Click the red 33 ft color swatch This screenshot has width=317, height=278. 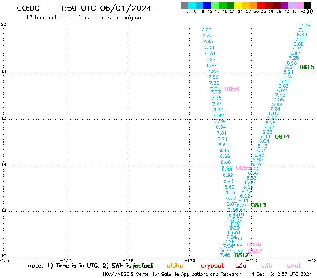click(x=261, y=5)
